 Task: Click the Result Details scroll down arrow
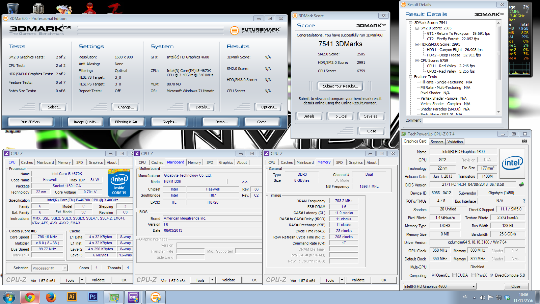pos(498,112)
